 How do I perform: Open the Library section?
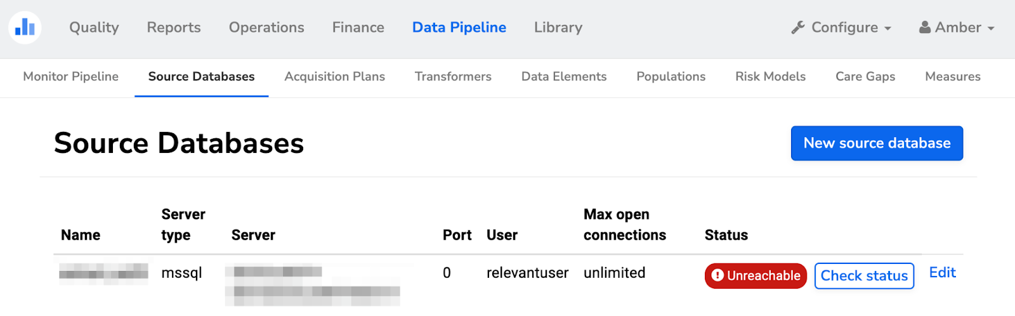(x=558, y=27)
